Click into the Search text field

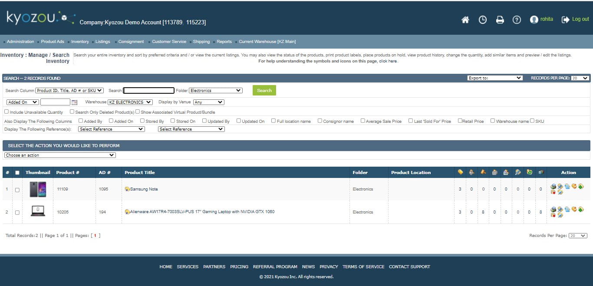[x=149, y=90]
